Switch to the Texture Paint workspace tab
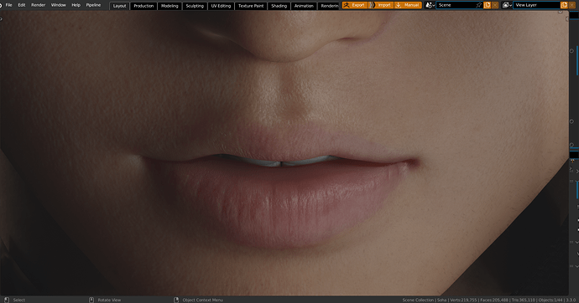579x303 pixels. tap(251, 6)
